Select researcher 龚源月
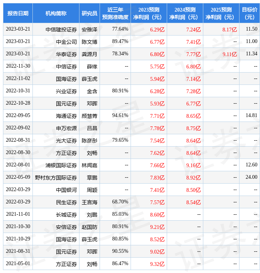This screenshot has height=273, width=260. (x=90, y=54)
